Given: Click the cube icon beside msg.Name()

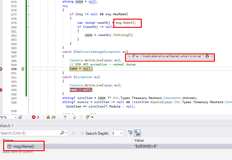Looking at the screenshot, I should pos(9,146).
